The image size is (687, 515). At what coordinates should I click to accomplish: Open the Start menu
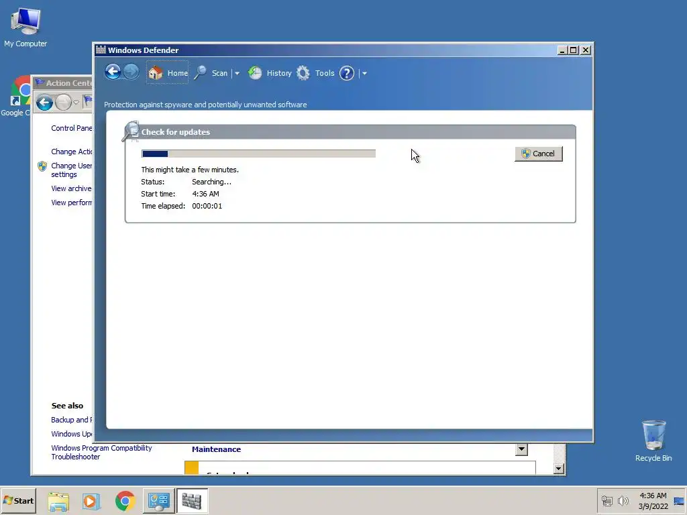tap(18, 500)
